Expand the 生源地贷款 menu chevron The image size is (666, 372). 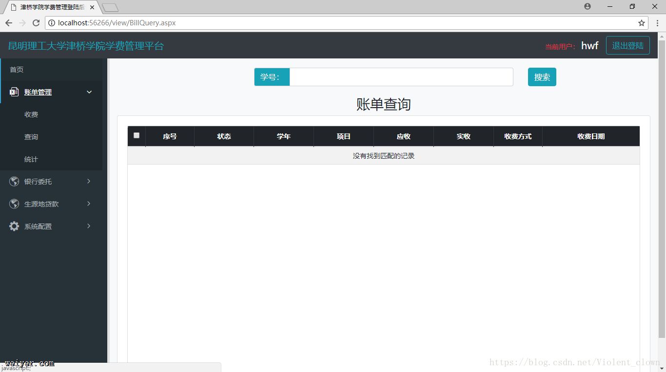coord(89,204)
